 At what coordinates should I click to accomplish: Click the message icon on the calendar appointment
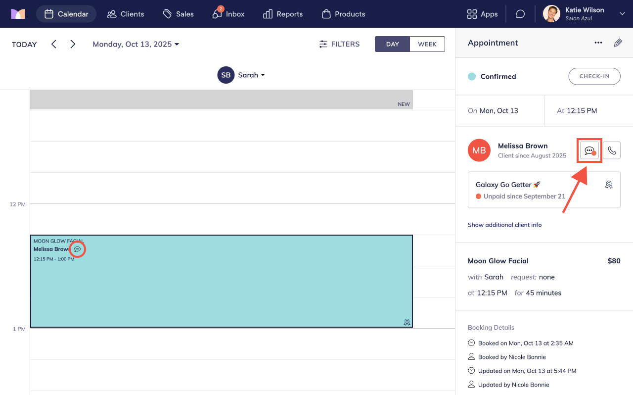coord(77,249)
